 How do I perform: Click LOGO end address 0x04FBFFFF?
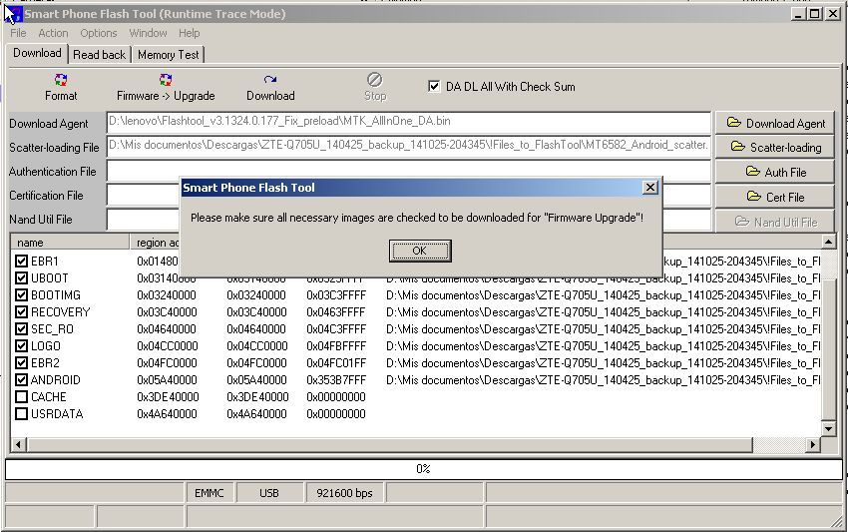(x=336, y=345)
